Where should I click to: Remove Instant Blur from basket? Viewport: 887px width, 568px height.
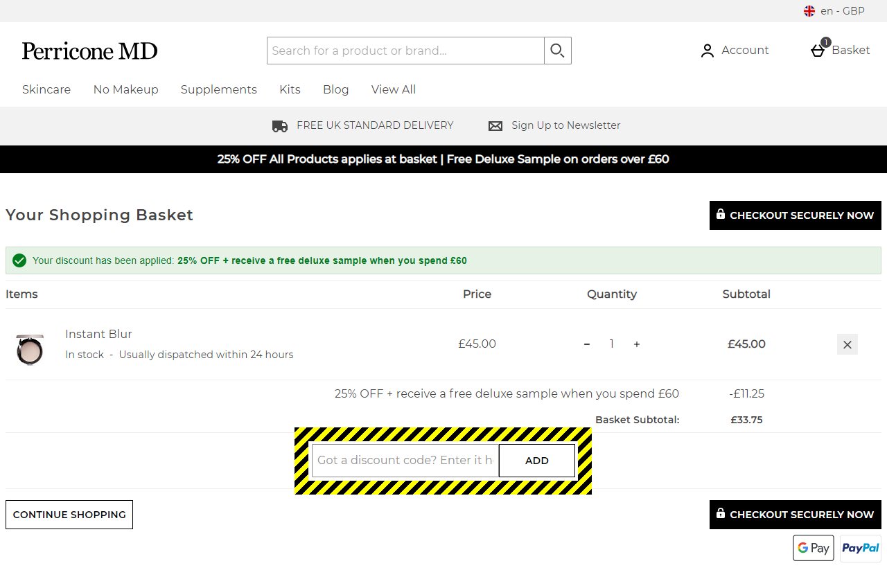coord(848,344)
